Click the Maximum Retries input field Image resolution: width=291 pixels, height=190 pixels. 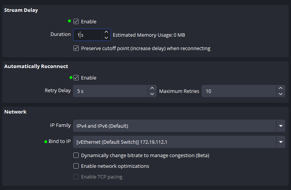pyautogui.click(x=239, y=91)
